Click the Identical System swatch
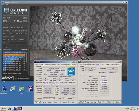Screen dimensions: 139x111 tap(12, 73)
